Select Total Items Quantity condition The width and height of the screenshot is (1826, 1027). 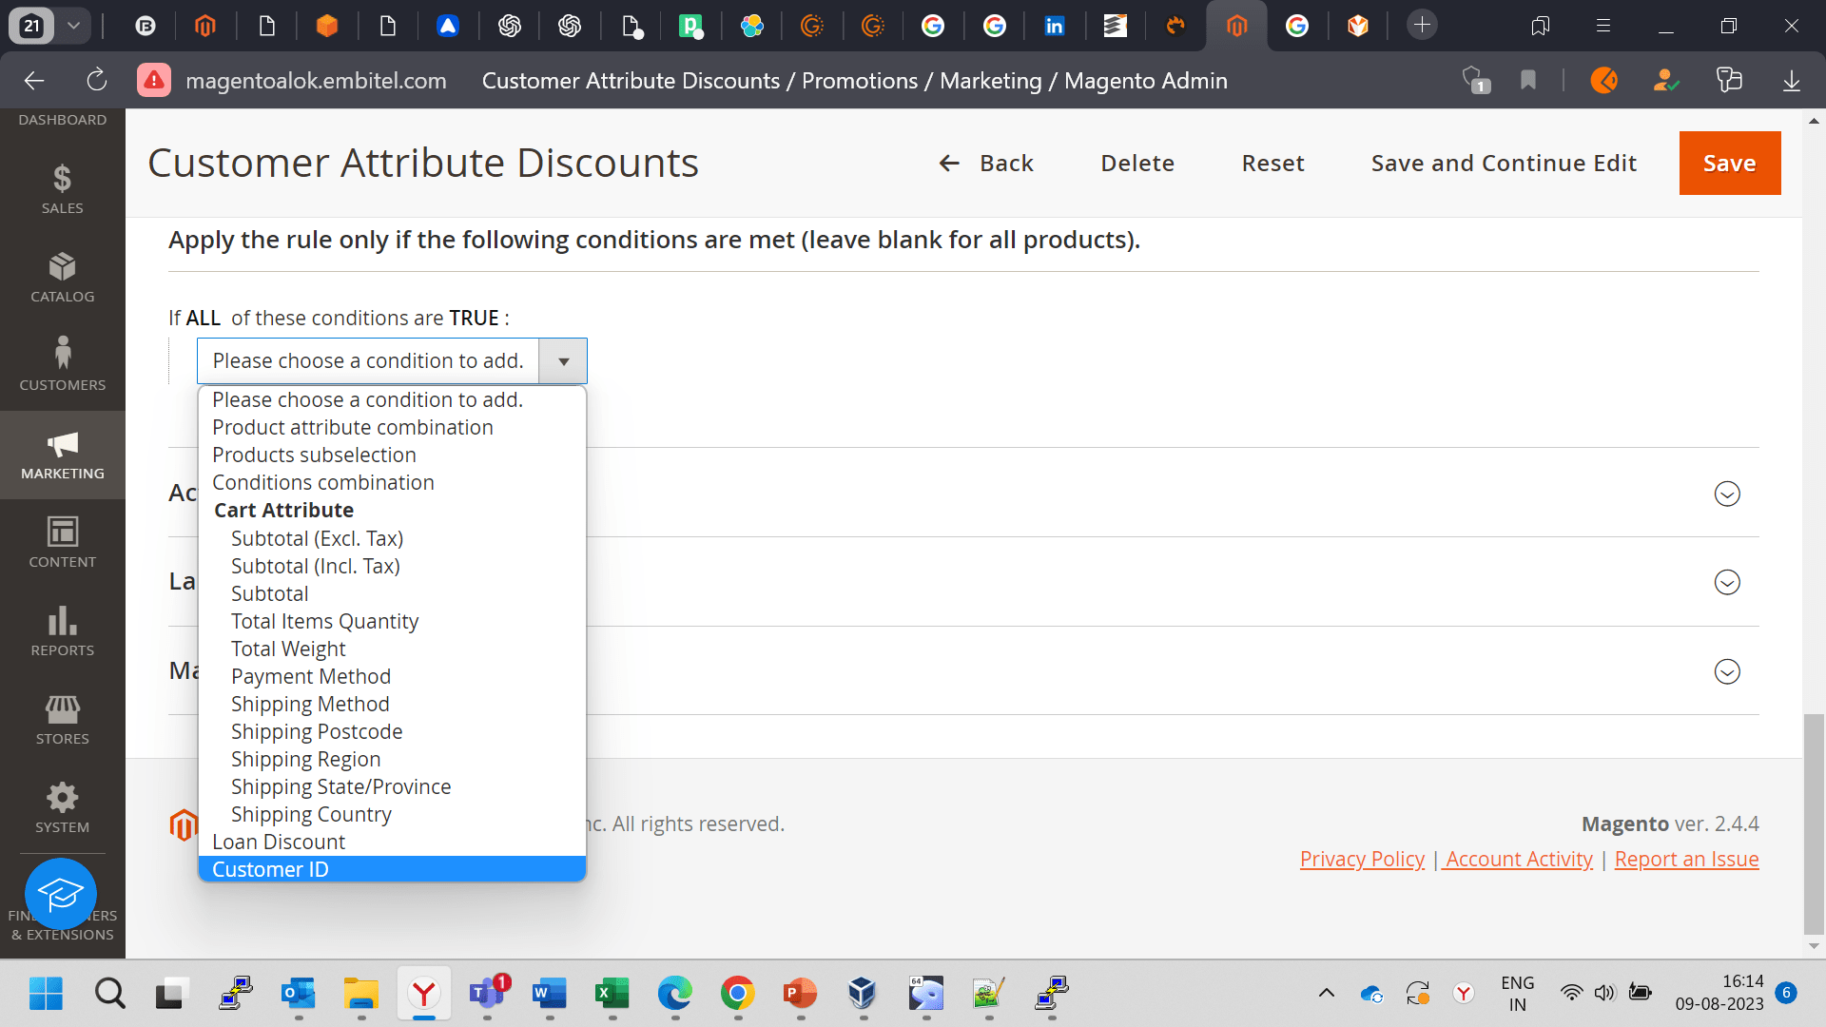pos(324,621)
